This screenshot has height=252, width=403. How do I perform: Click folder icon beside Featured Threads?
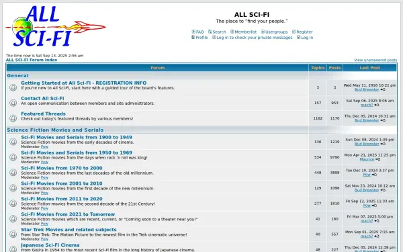coord(13,118)
